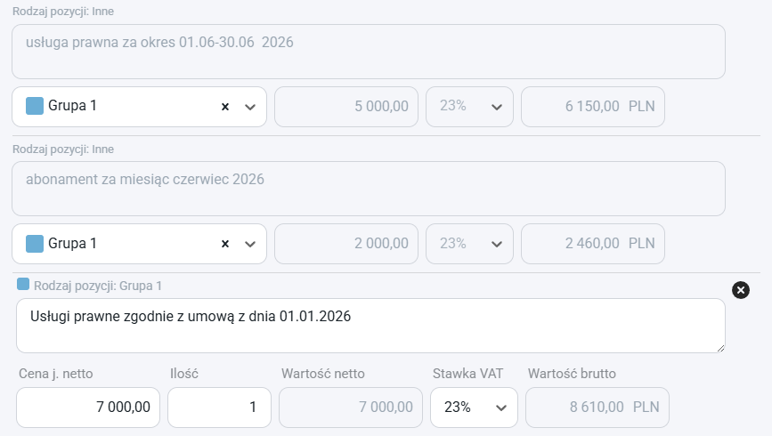Edit the Cena j. netto field 7 000,00
Screen dimensions: 772x436
point(88,408)
